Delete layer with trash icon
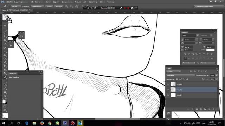 click(x=213, y=109)
